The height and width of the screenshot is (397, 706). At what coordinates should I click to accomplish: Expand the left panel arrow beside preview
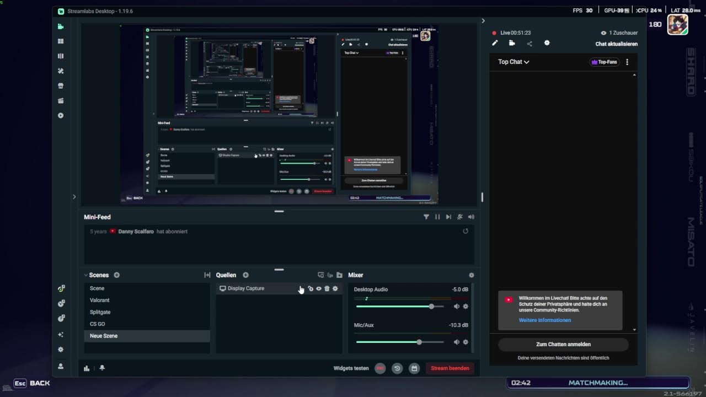[x=74, y=197]
